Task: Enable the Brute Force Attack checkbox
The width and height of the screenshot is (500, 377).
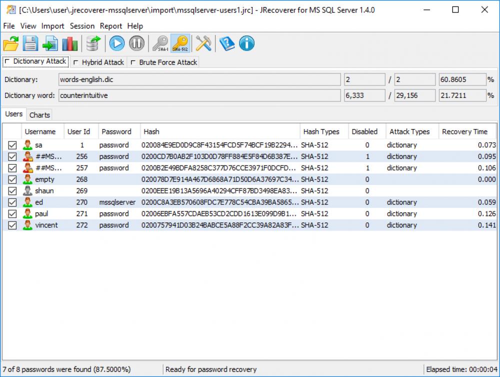Action: point(133,62)
